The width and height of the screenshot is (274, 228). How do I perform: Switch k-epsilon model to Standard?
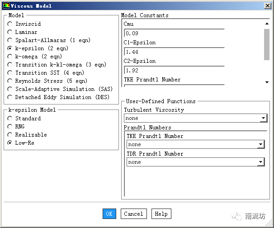[10, 119]
